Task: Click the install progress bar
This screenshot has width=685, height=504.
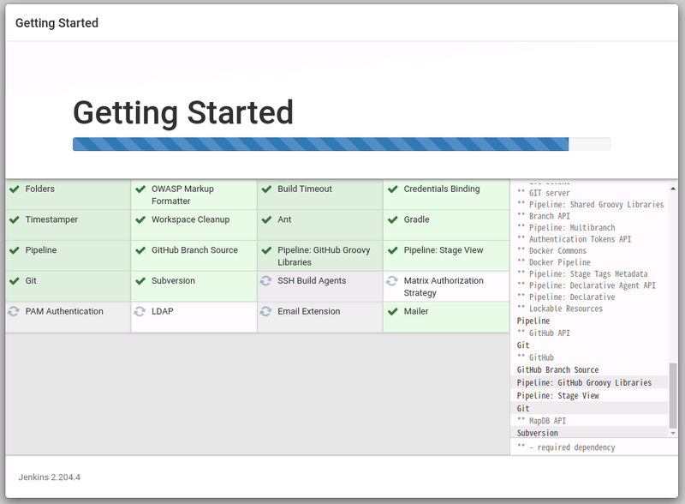Action: [x=342, y=144]
